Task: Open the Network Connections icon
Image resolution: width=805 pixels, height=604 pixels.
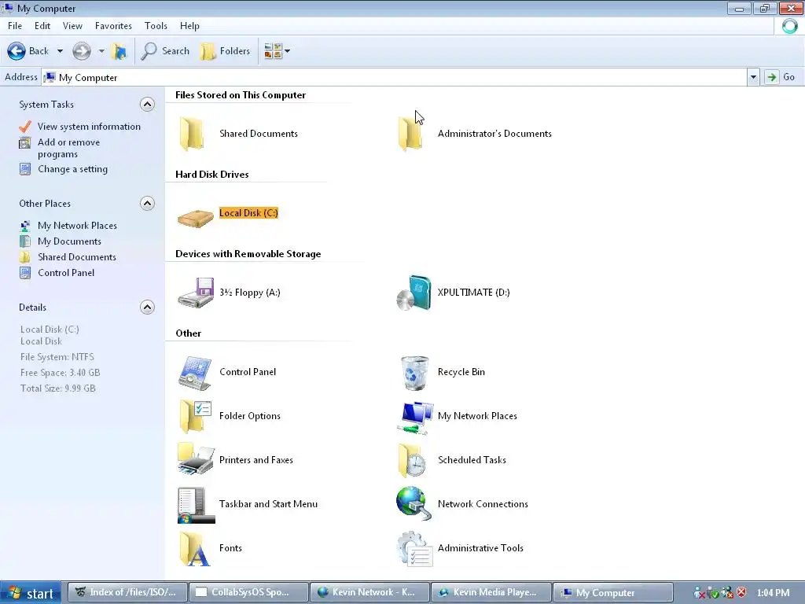Action: 414,503
